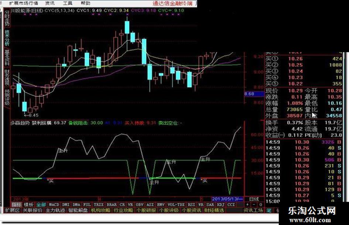Apply the OBV indicator
349x225 pixels.
point(140,205)
